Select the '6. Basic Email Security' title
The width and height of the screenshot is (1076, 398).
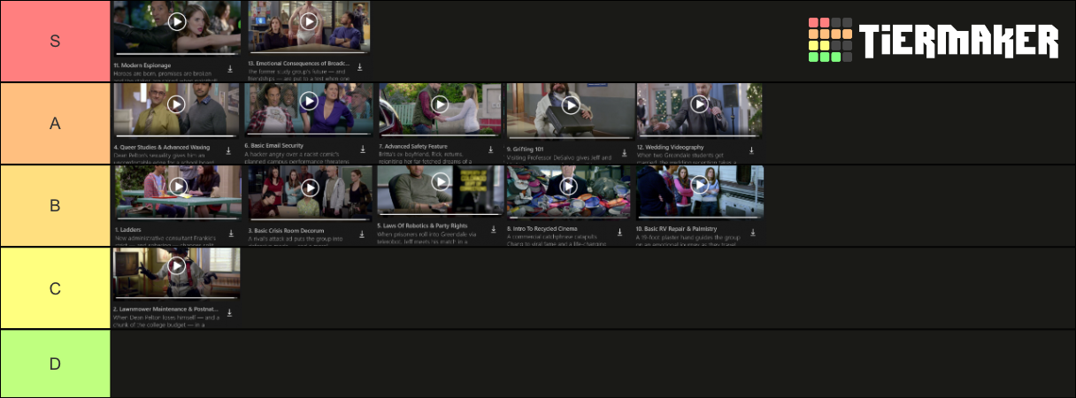pos(274,147)
